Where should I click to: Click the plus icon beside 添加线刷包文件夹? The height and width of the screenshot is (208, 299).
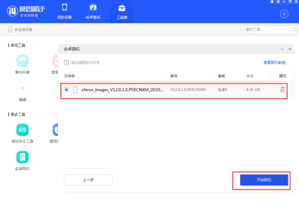pos(66,63)
